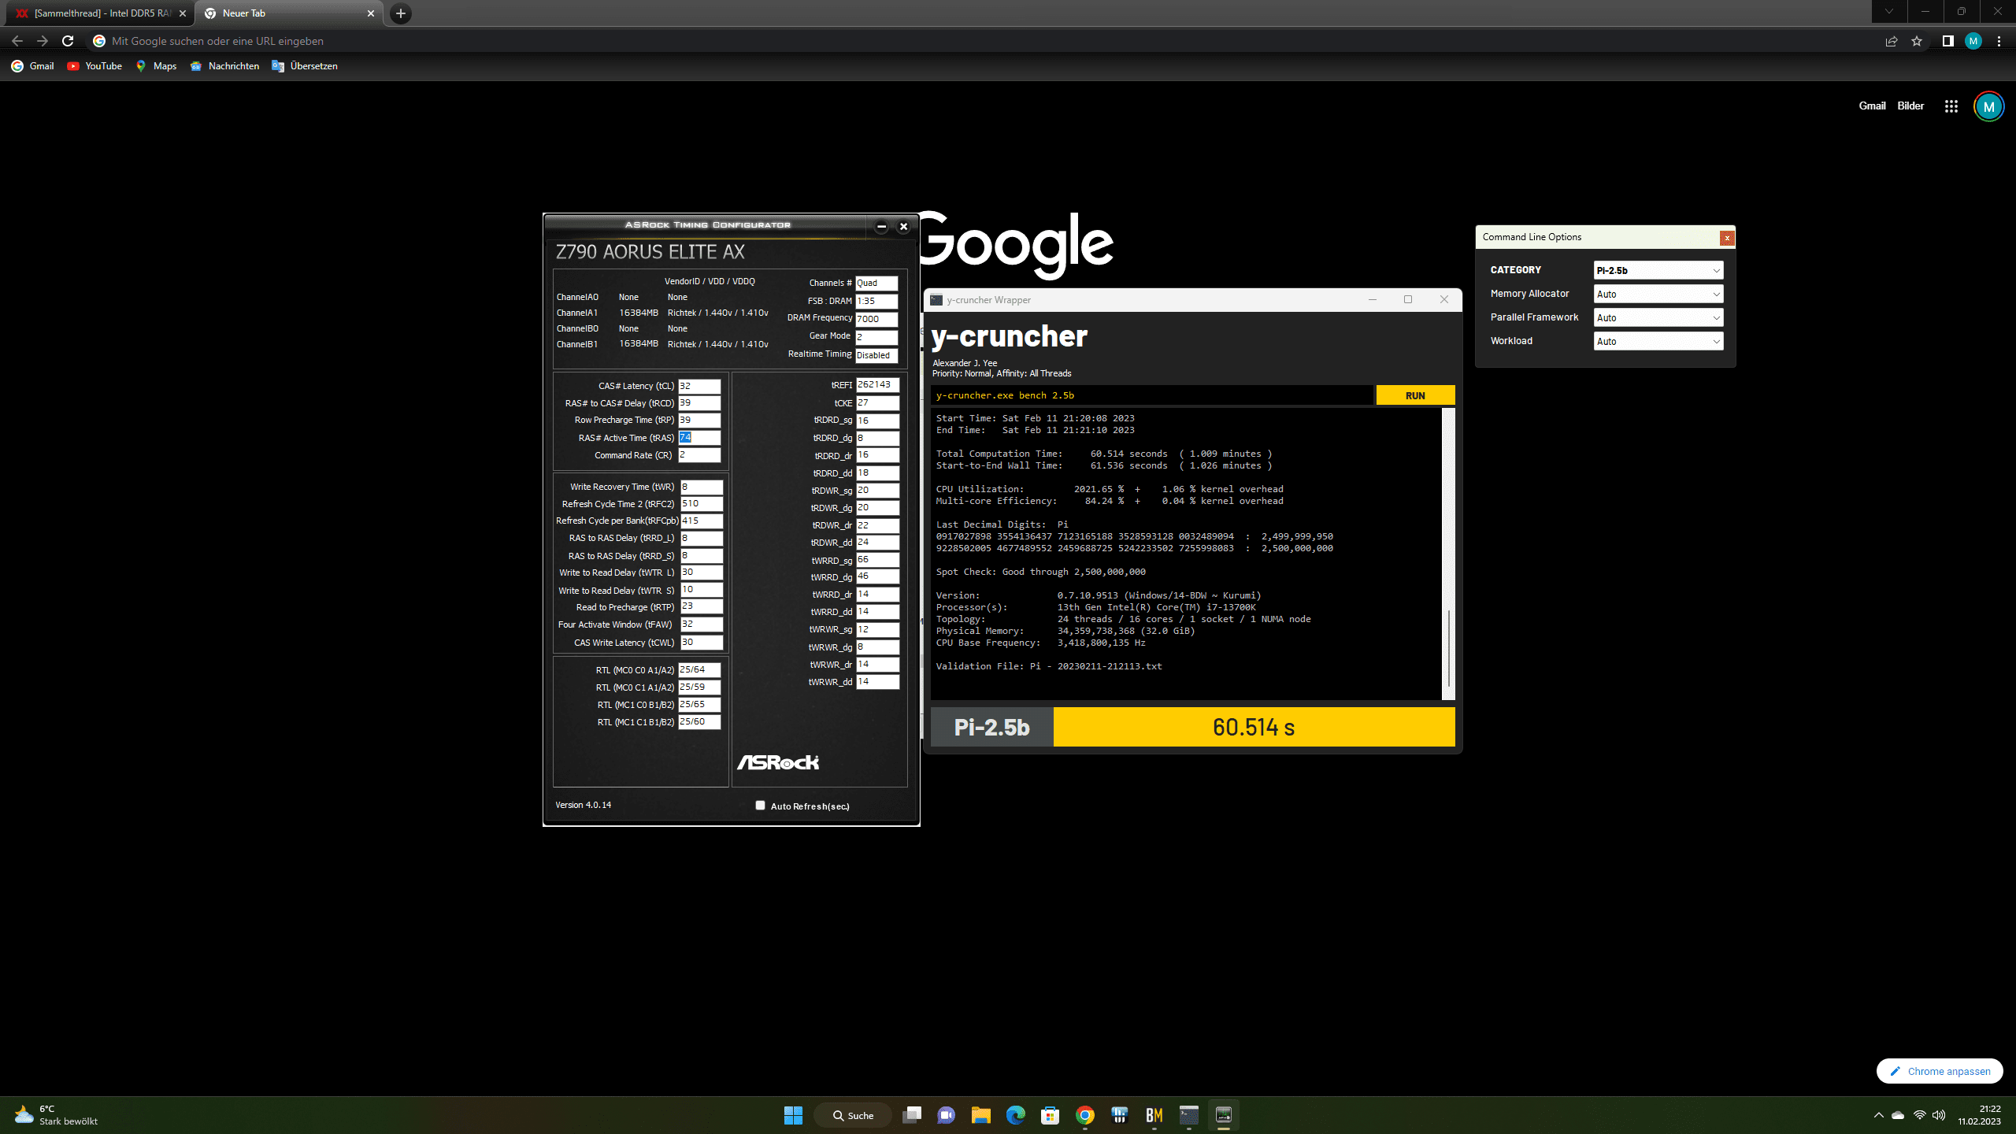Click the tWRRD_sg value field

pos(877,560)
